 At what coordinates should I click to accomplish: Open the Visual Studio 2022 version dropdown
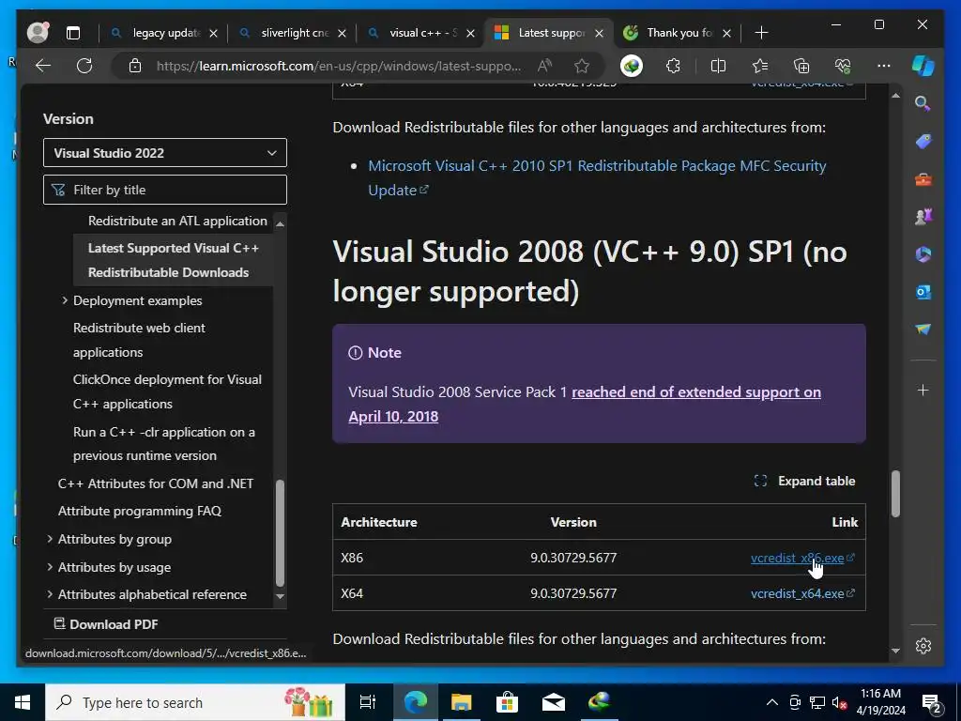(165, 153)
